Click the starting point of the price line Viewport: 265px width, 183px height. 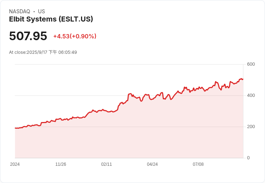[x=15, y=128]
